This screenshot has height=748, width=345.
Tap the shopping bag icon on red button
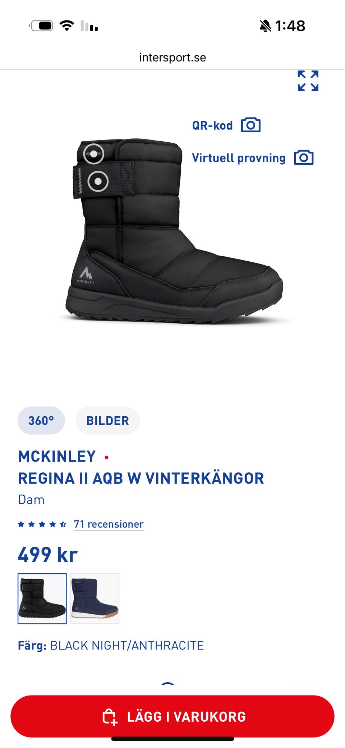click(x=110, y=717)
